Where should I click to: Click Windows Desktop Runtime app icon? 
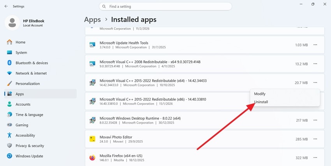(92, 120)
